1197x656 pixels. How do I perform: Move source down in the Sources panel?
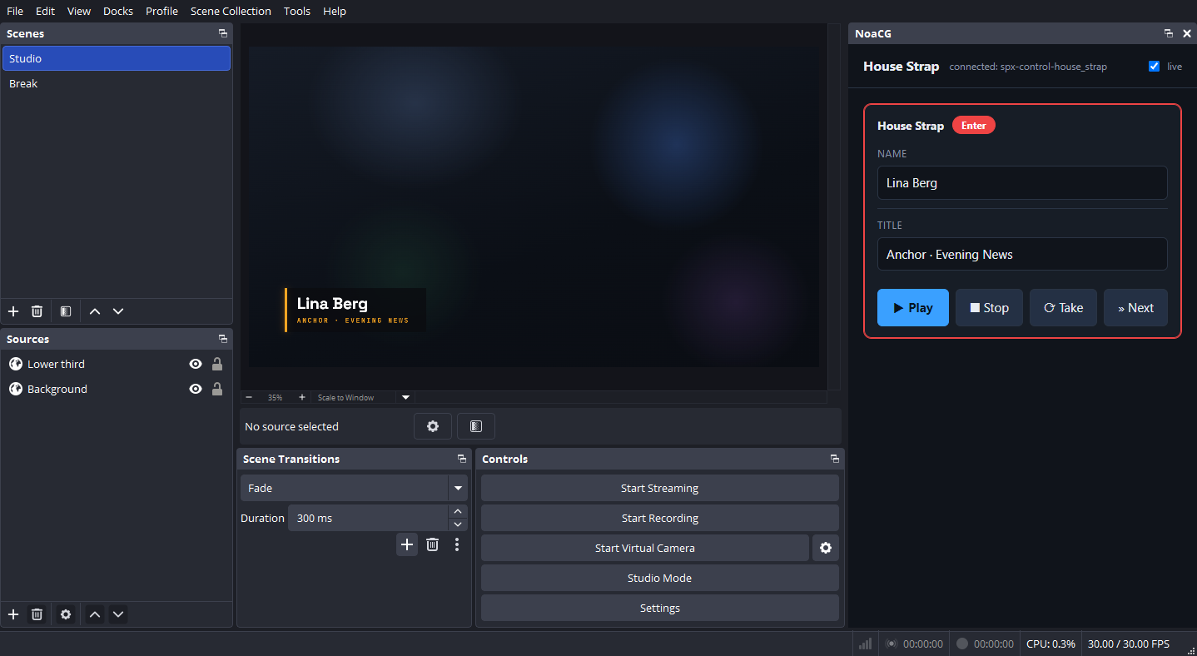point(118,614)
